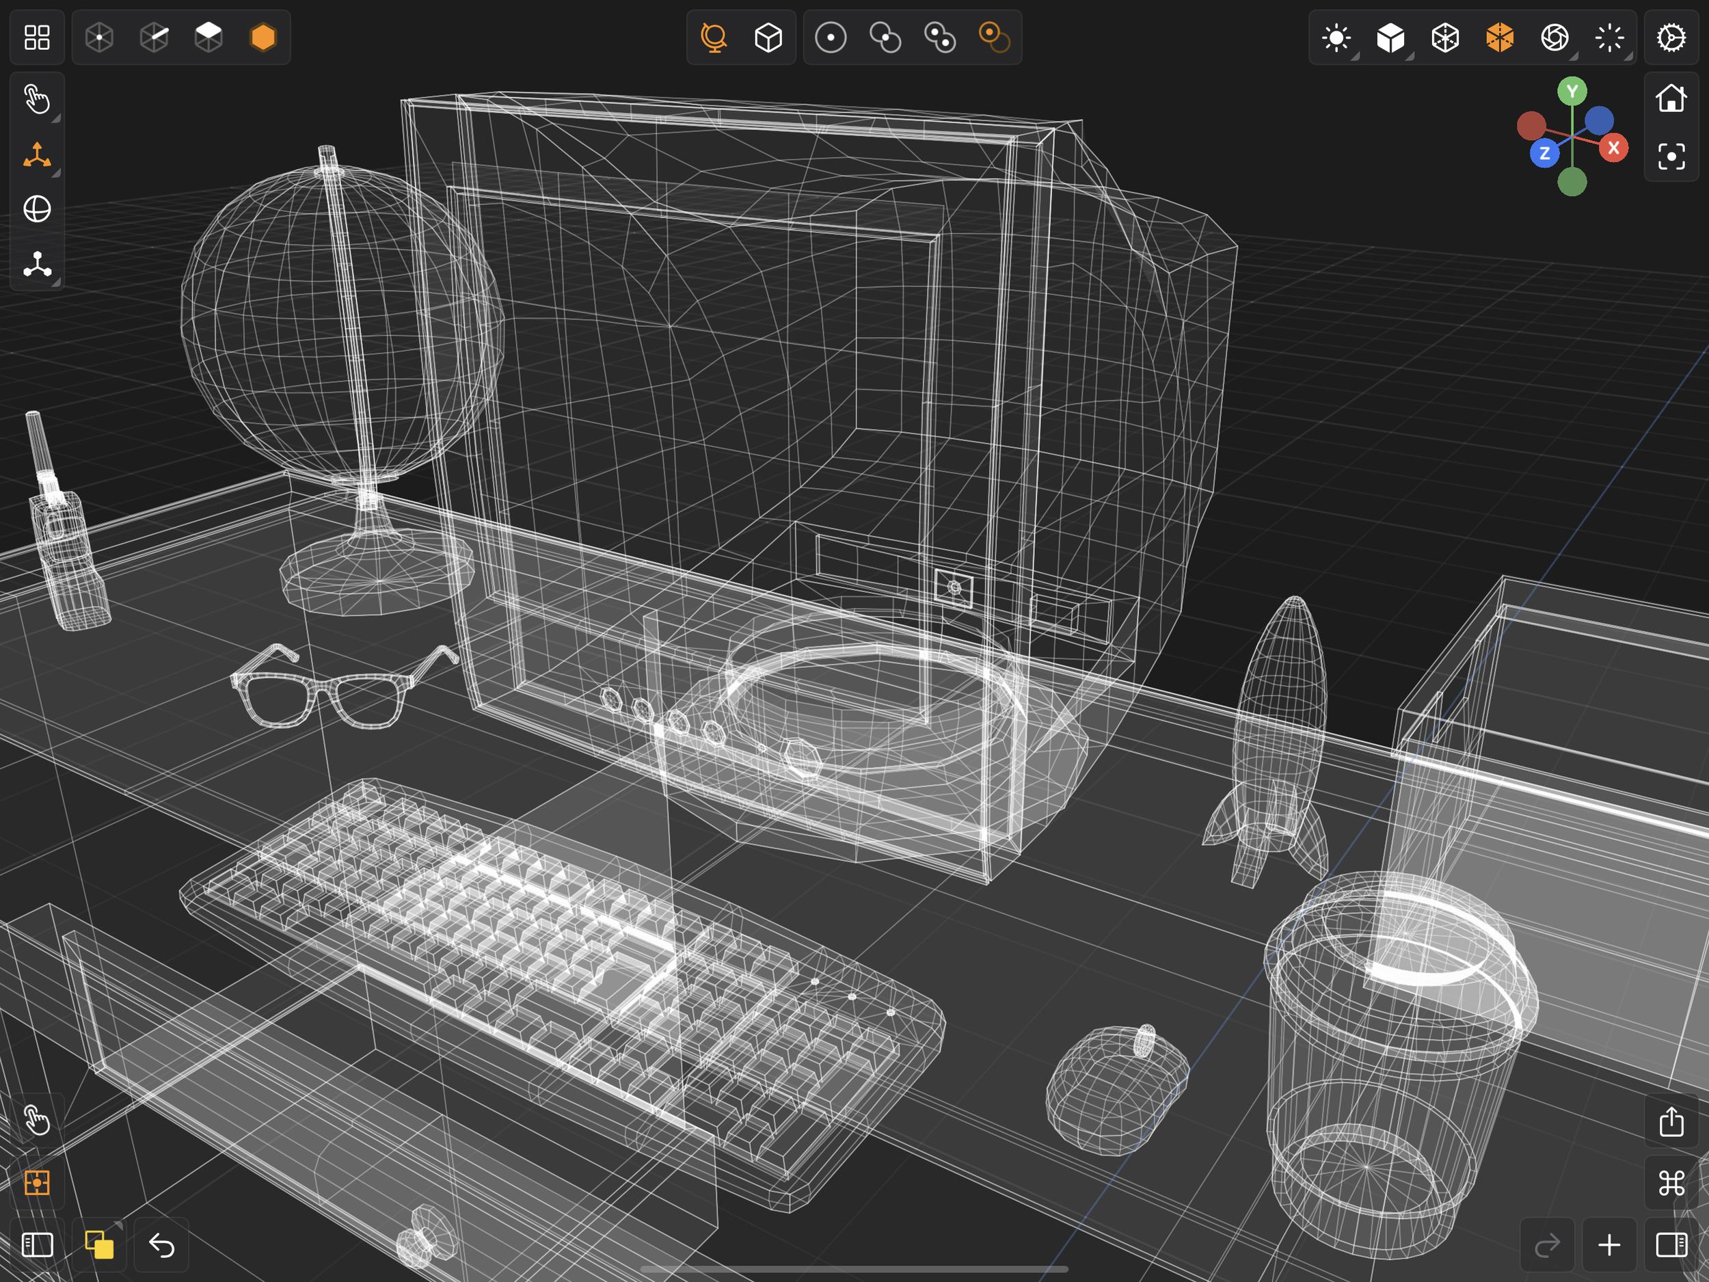Switch to edge selection mode

[154, 37]
